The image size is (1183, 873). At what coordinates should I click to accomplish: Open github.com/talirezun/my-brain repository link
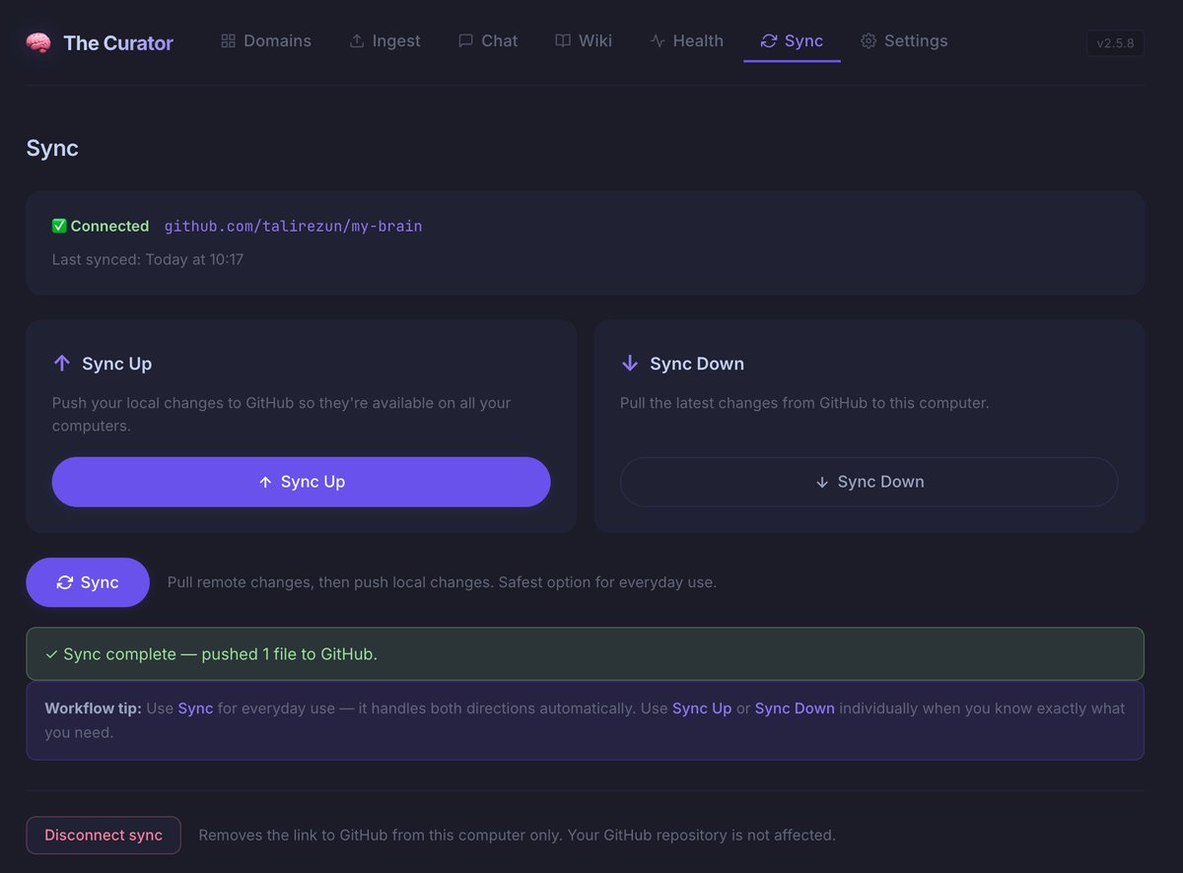click(293, 226)
